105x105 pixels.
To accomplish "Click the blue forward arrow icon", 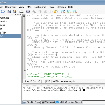I will pyautogui.click(x=3, y=12).
